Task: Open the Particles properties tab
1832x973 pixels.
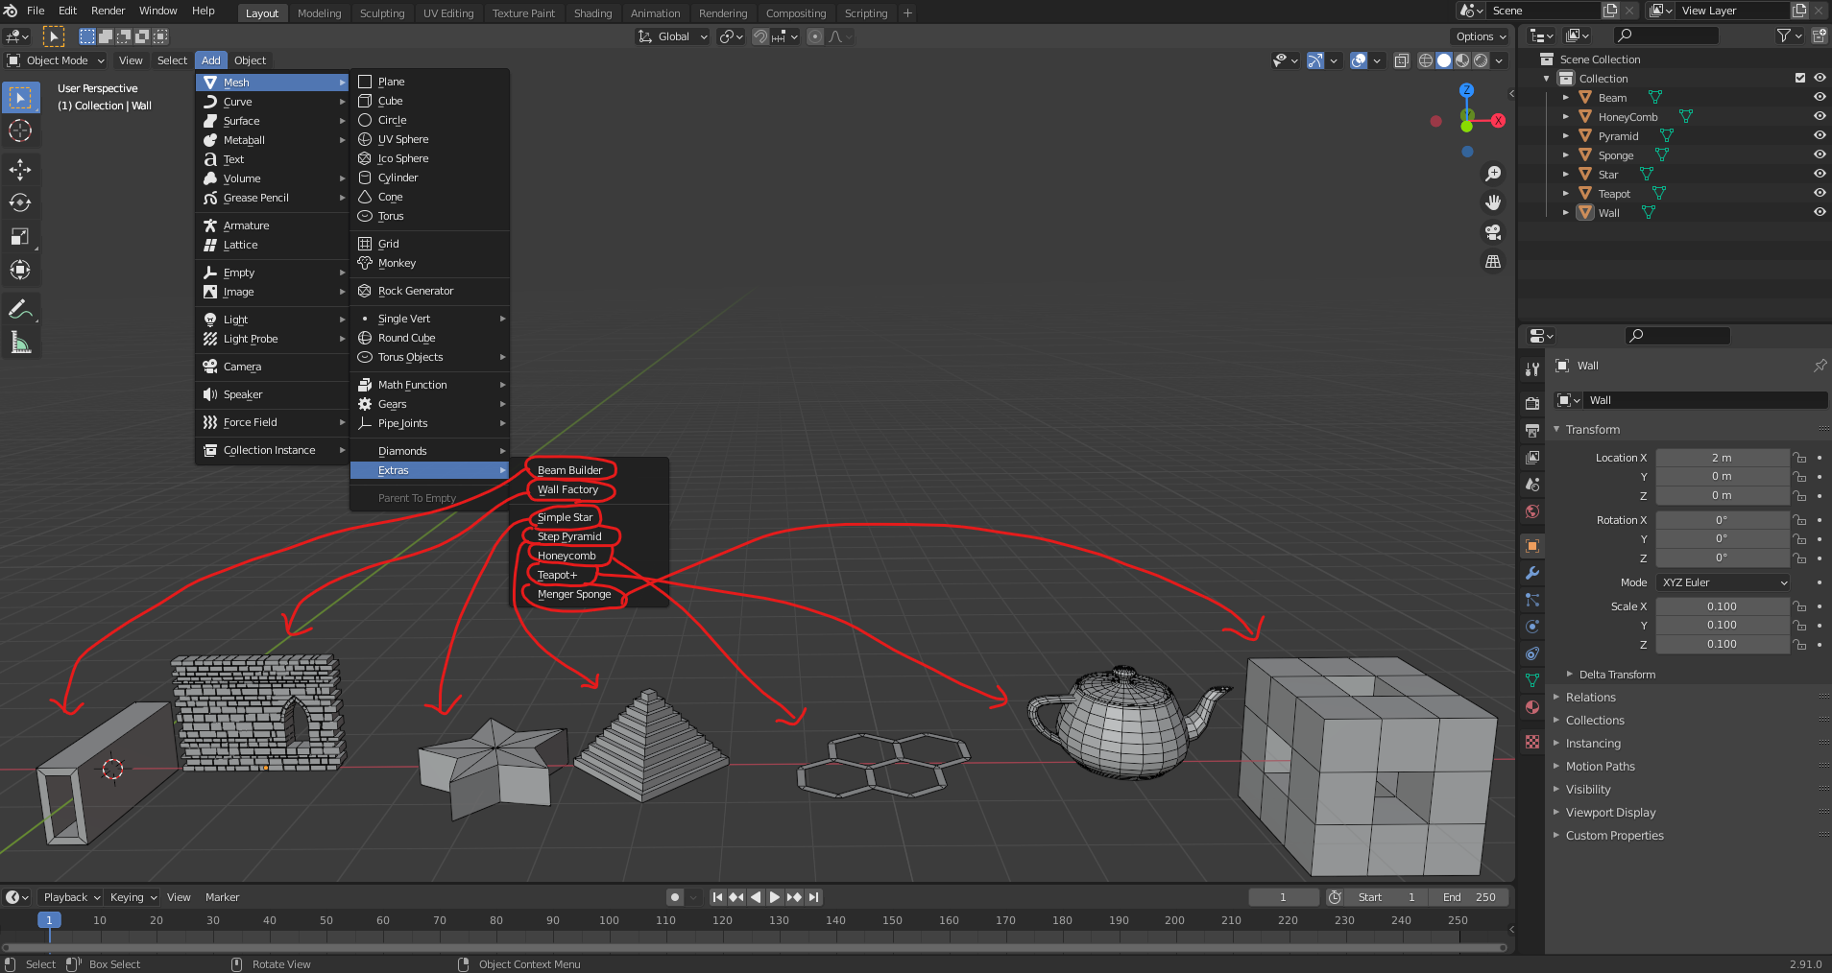Action: pyautogui.click(x=1532, y=600)
